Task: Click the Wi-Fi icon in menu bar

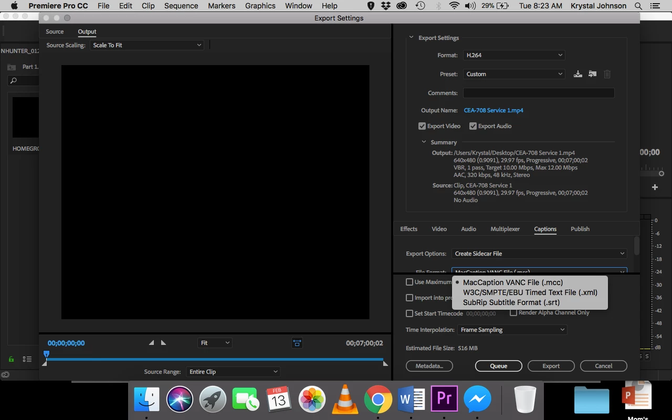Action: (x=454, y=6)
